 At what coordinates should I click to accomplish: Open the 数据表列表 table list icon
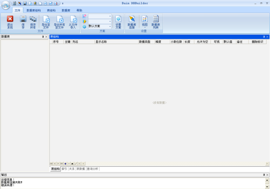[156, 19]
